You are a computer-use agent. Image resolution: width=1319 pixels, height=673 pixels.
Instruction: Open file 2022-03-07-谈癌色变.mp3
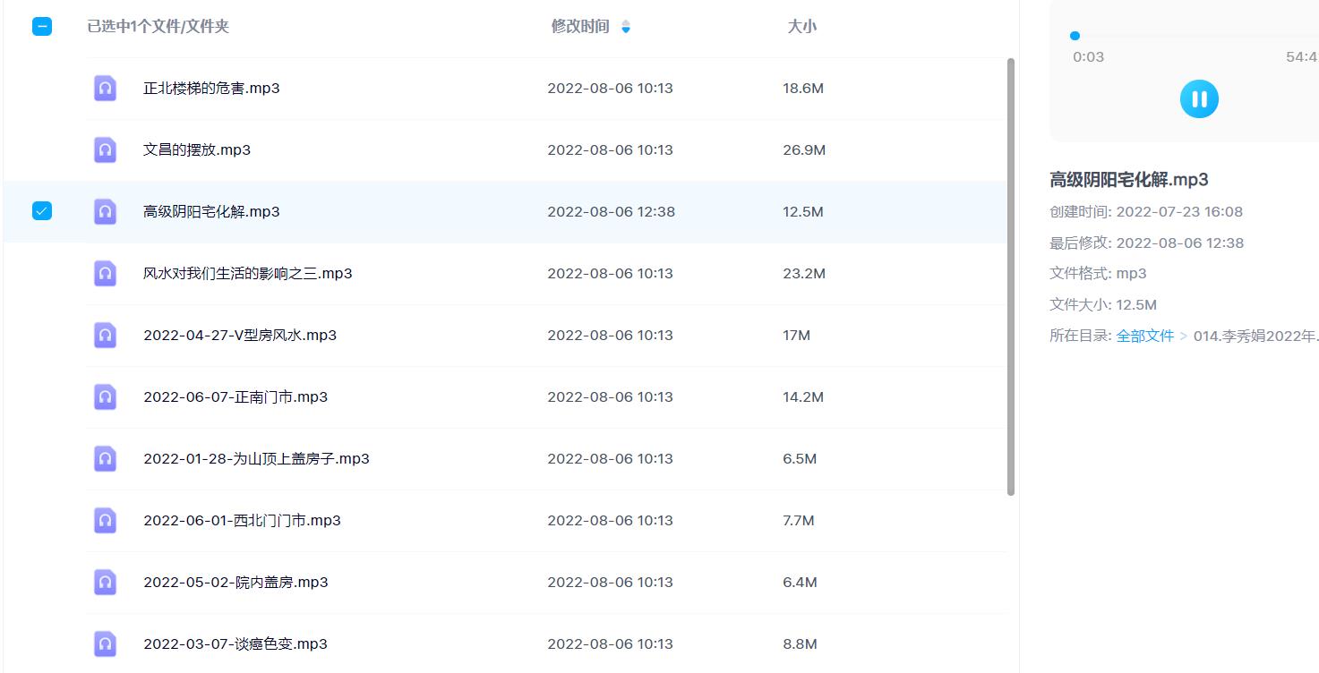[236, 644]
